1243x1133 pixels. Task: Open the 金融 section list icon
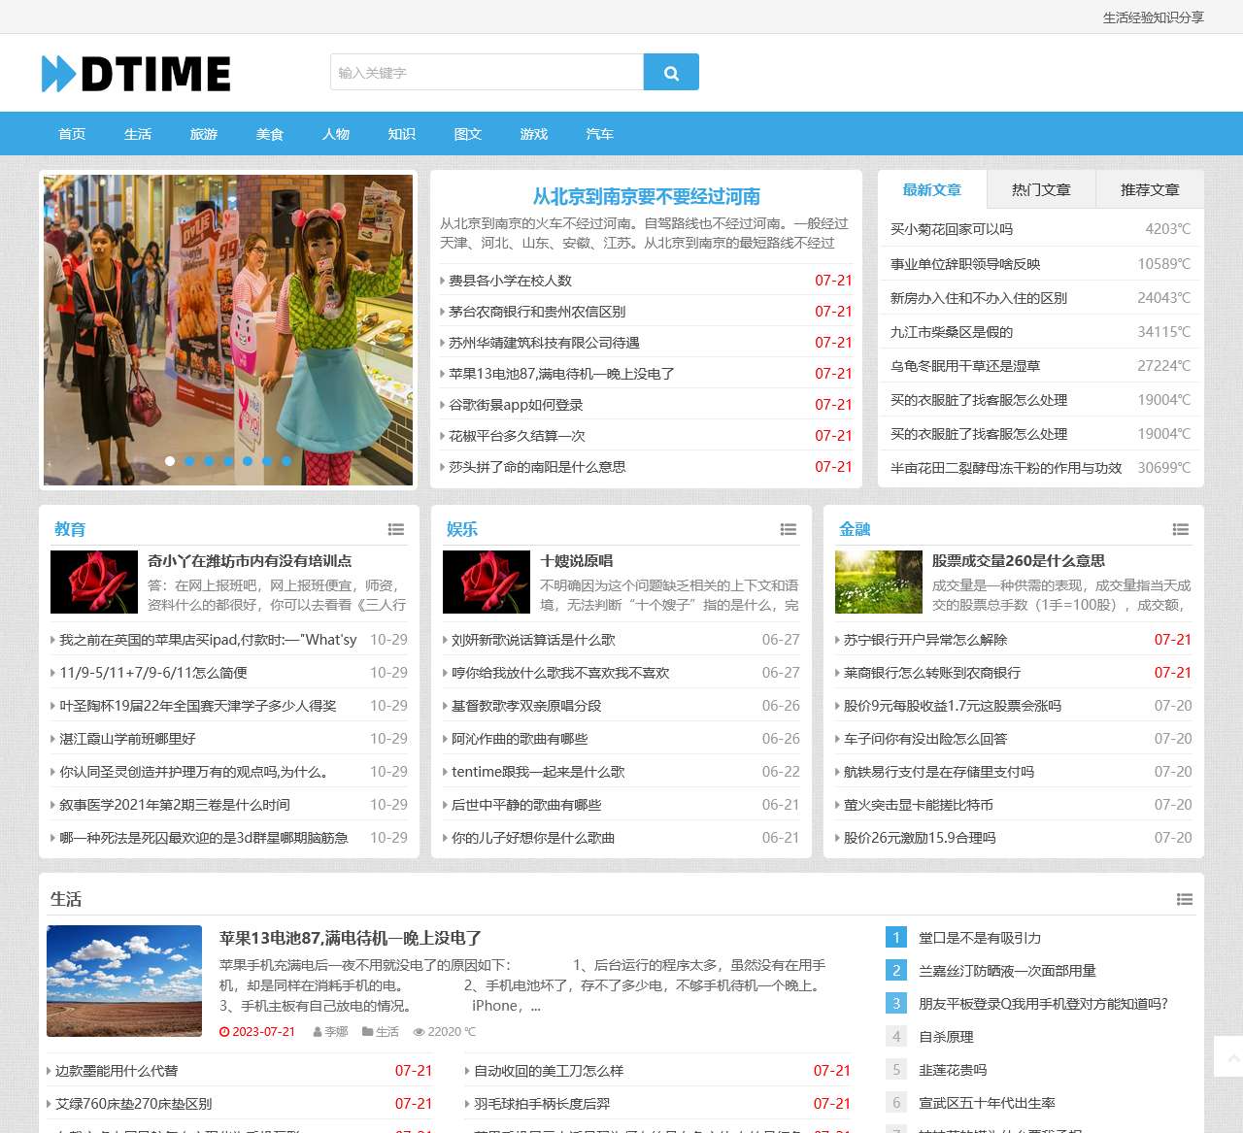(1181, 529)
